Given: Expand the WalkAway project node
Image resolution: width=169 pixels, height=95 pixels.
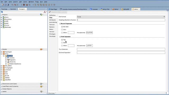Looking at the screenshot, I should [1, 27].
